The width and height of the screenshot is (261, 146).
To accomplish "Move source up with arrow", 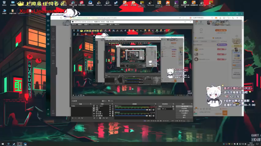I will tap(104, 118).
